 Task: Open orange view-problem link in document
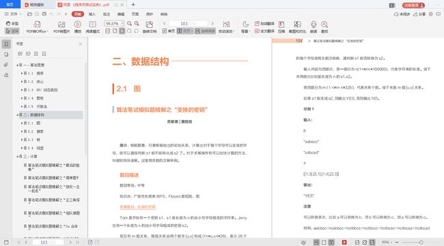[x=137, y=207]
